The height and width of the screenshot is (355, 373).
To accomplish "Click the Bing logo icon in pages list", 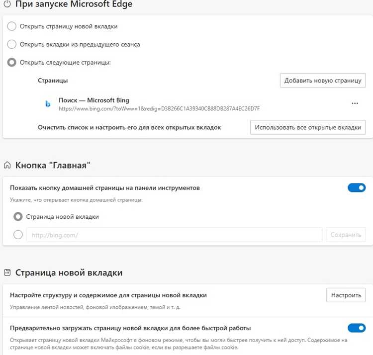I will (48, 104).
